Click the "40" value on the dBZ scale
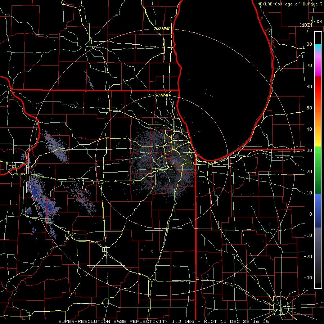Screen dimensions: 324x324 coord(309,129)
